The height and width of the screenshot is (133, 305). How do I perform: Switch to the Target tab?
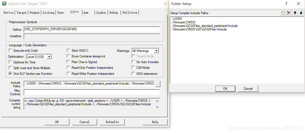[x=21, y=13]
